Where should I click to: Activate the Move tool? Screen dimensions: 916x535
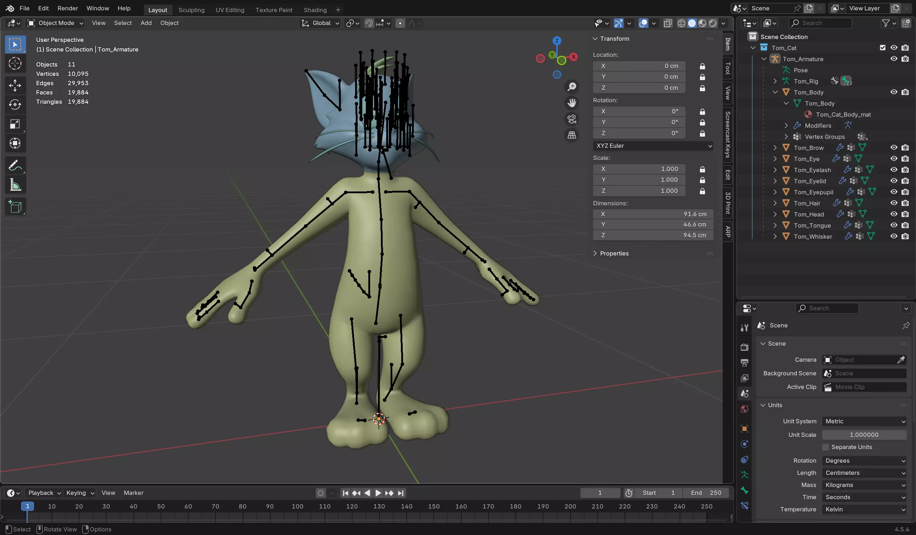pyautogui.click(x=15, y=86)
